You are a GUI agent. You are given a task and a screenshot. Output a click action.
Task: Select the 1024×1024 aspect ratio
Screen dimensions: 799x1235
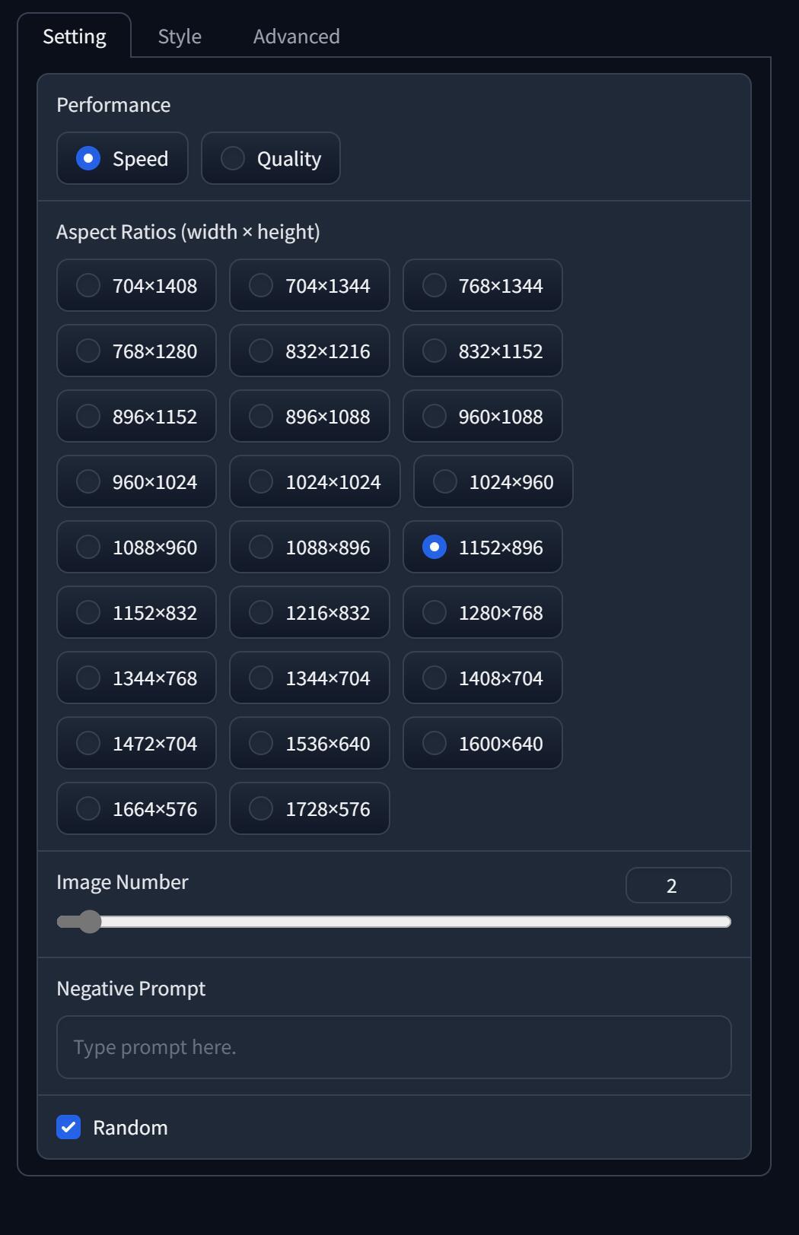coord(315,481)
